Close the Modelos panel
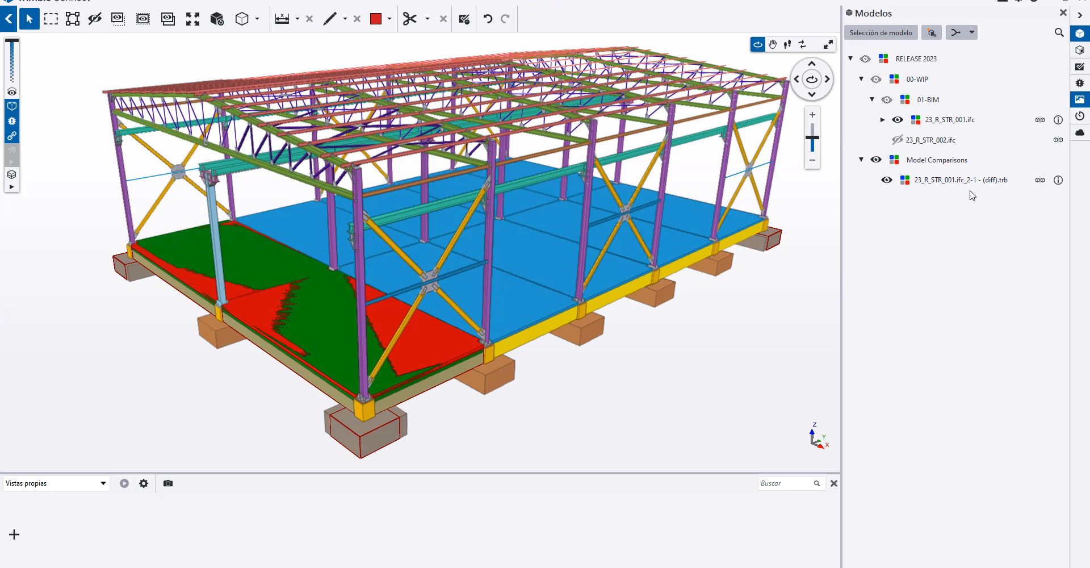The image size is (1090, 568). pos(1063,12)
